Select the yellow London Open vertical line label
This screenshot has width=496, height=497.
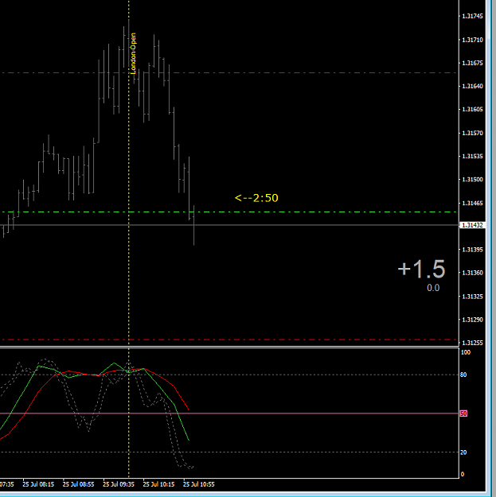[133, 53]
